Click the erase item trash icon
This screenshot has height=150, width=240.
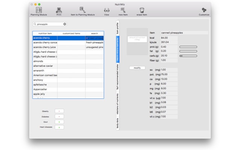pos(142,10)
